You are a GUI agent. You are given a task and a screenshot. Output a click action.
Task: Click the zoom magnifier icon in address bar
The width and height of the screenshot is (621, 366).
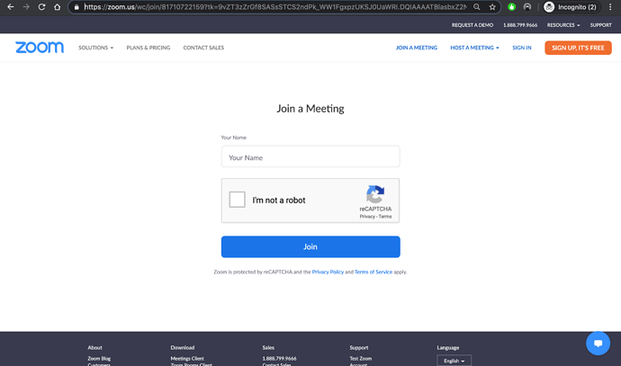pyautogui.click(x=477, y=7)
